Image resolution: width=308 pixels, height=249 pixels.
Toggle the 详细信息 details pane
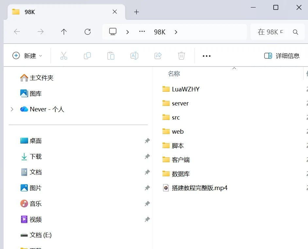pos(282,56)
